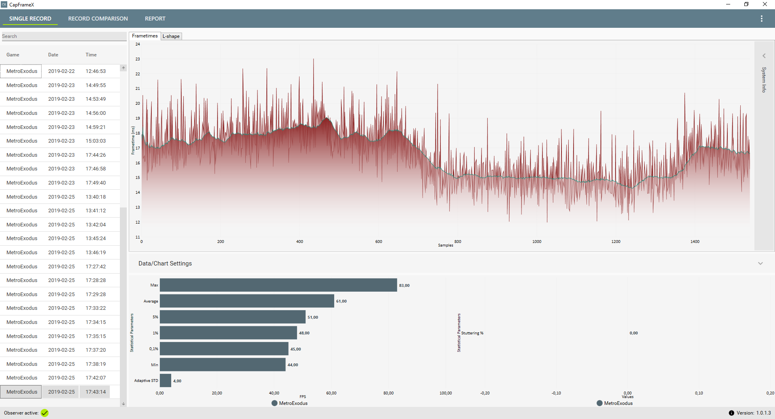The width and height of the screenshot is (775, 419).
Task: Select the record timed 17:42:07
Action: 60,378
